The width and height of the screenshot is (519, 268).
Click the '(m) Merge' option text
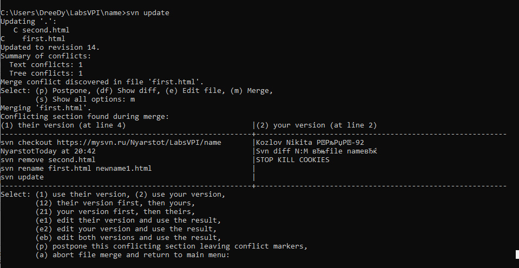tap(251, 91)
